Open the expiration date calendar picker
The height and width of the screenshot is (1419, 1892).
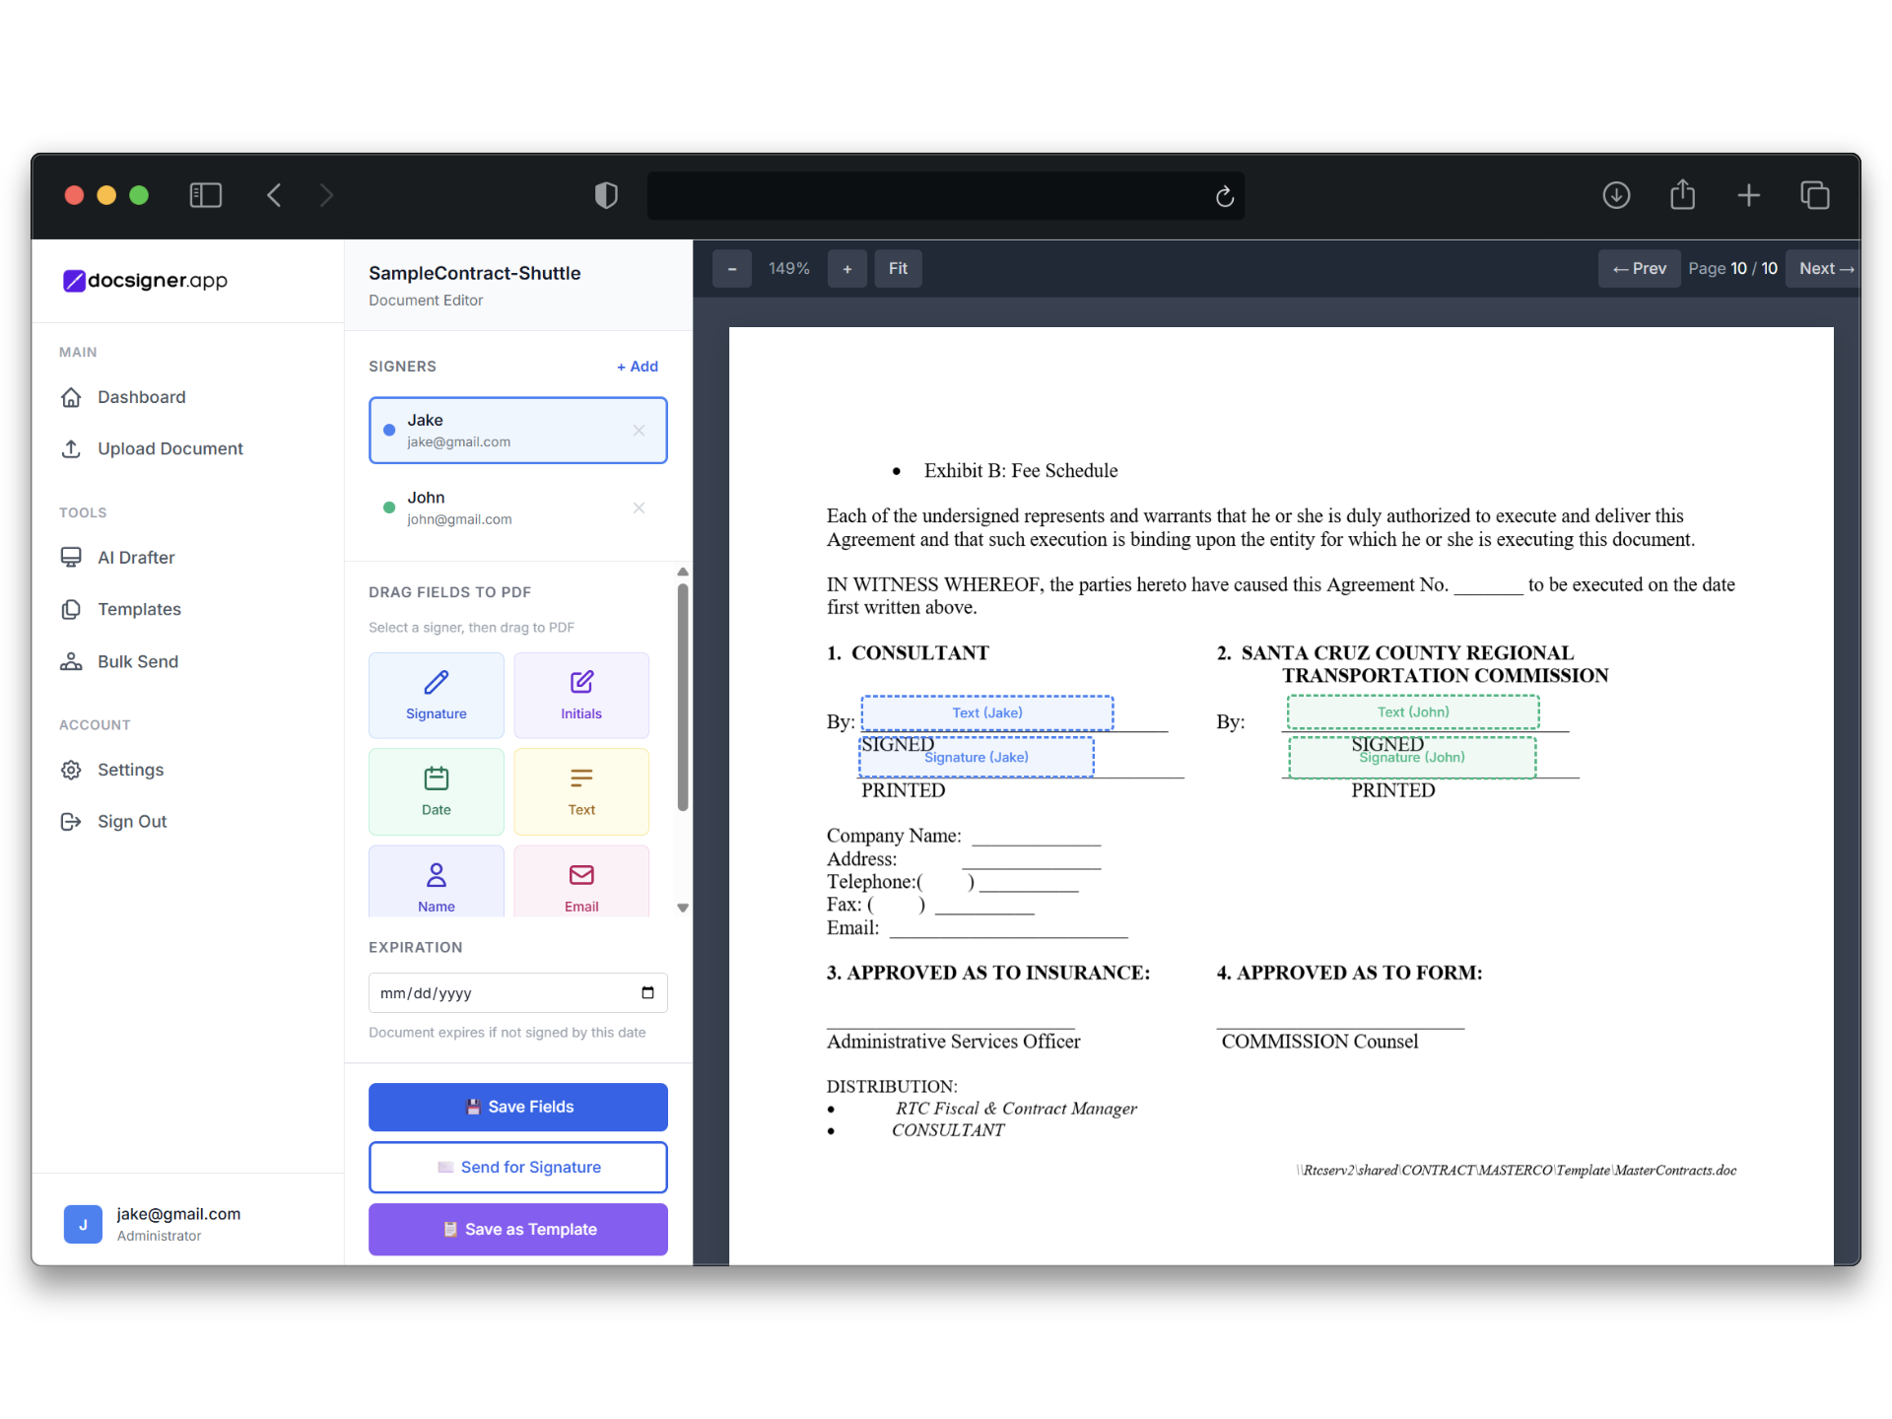tap(647, 992)
